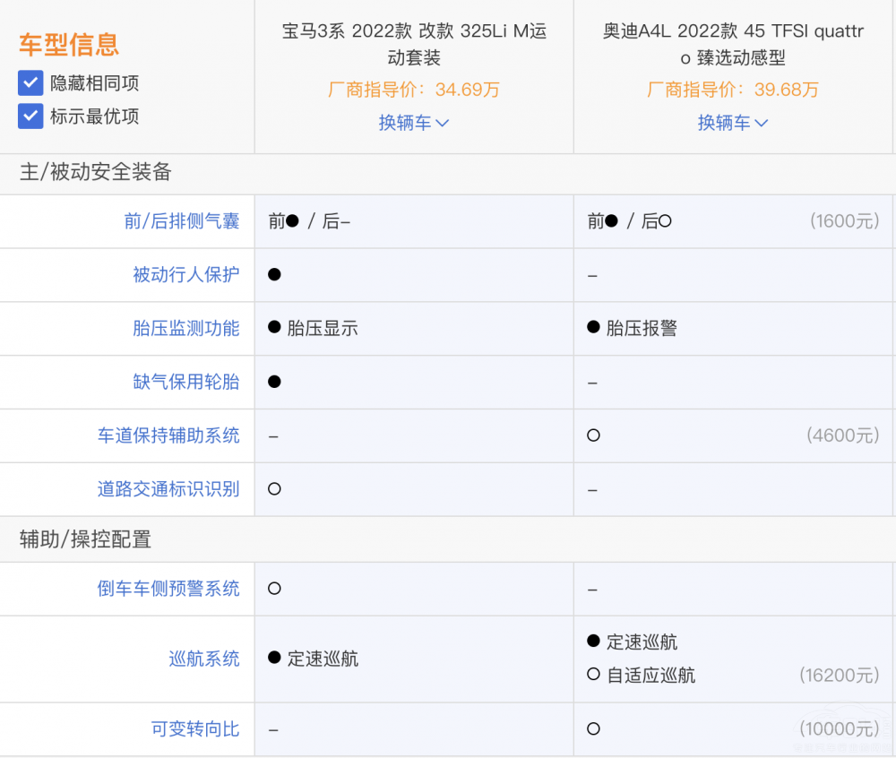896x758 pixels.
Task: Click the 胎压监测功能 row label
Action: pos(186,329)
